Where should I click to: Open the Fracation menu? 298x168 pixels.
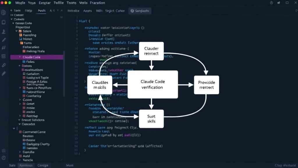(97, 3)
